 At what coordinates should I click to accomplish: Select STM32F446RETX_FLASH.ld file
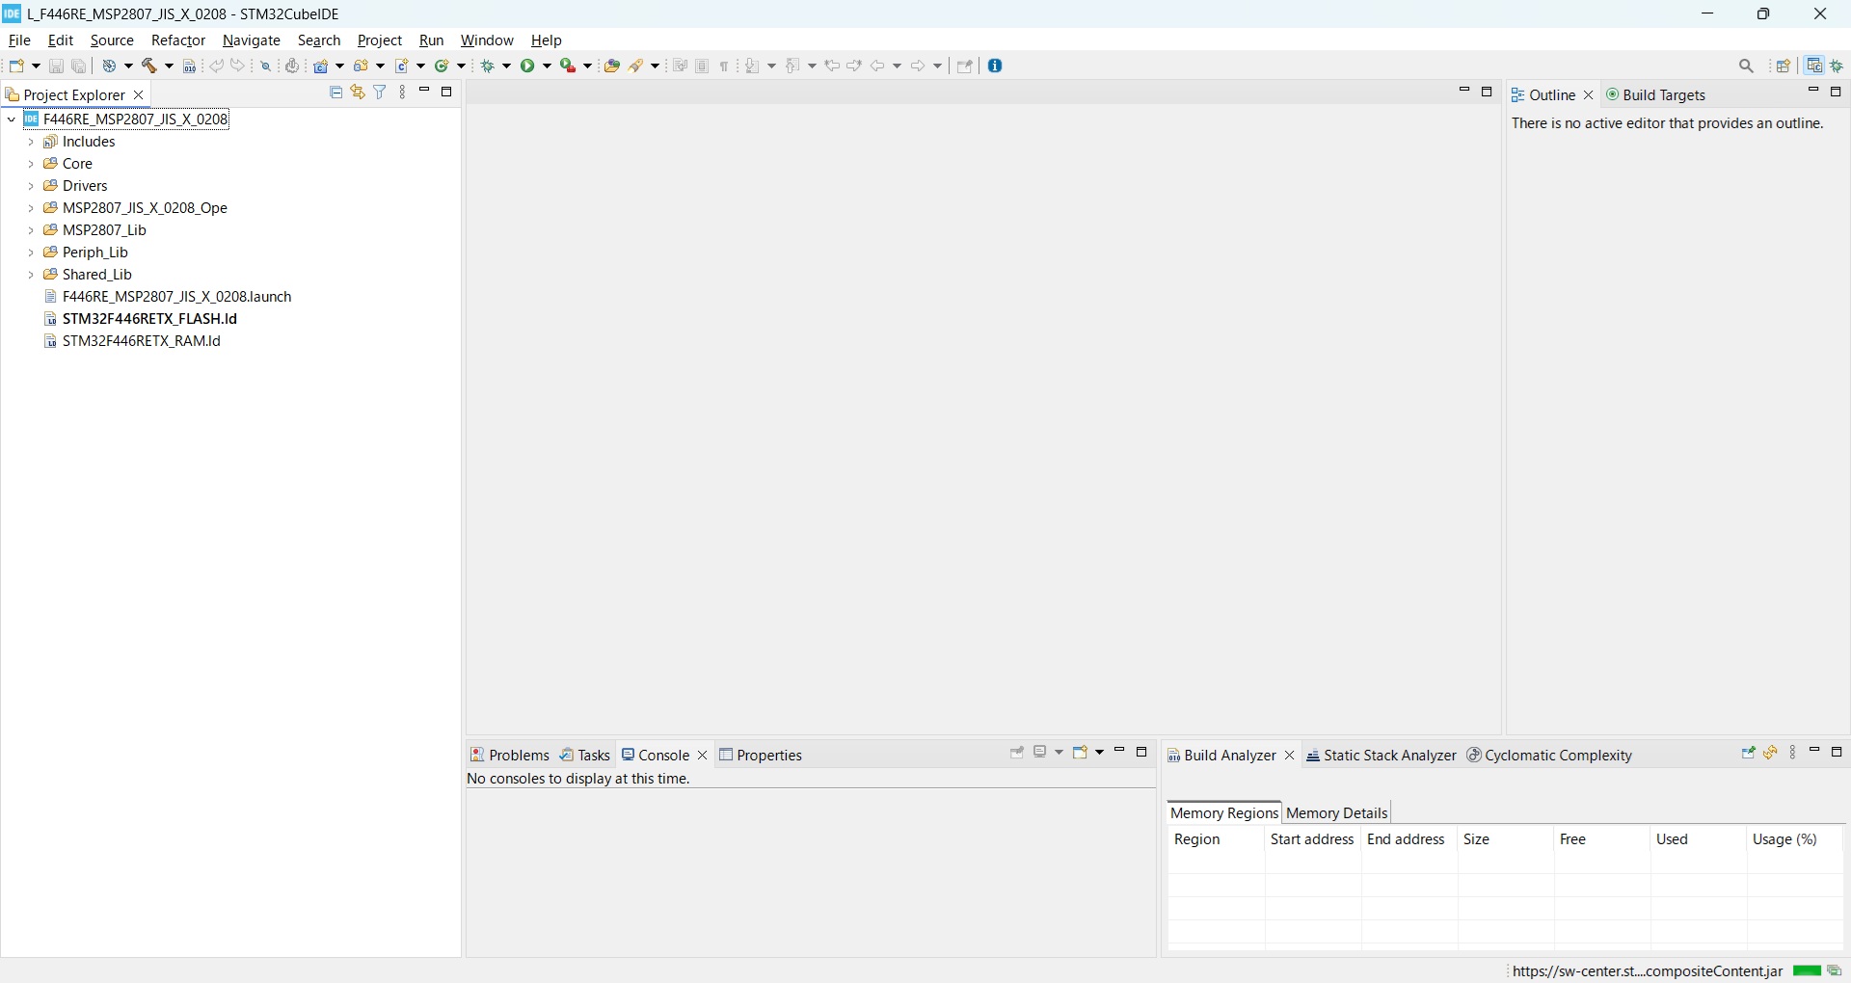coord(141,319)
